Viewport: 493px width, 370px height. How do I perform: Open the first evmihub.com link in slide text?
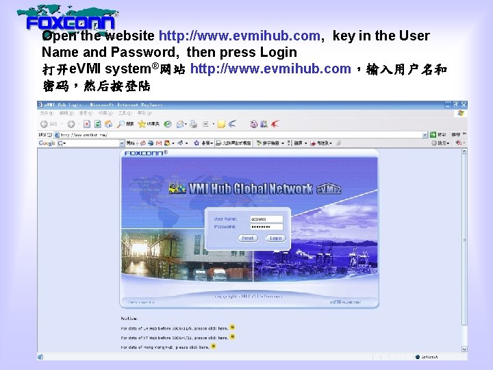240,36
